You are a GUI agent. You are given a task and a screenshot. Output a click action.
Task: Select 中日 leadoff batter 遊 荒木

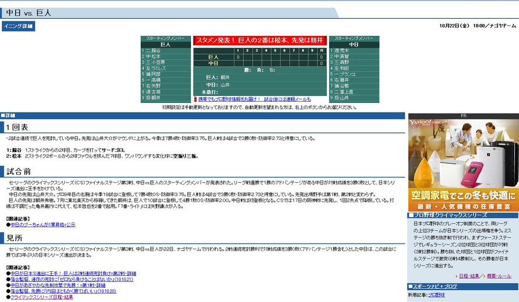point(354,51)
